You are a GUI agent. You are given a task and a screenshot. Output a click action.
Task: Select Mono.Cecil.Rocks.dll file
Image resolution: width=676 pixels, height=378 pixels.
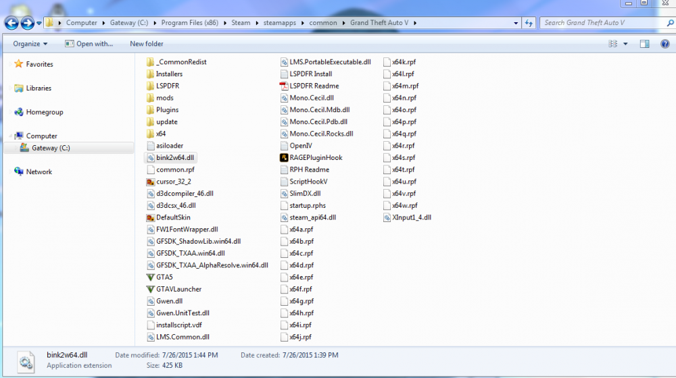pos(317,134)
